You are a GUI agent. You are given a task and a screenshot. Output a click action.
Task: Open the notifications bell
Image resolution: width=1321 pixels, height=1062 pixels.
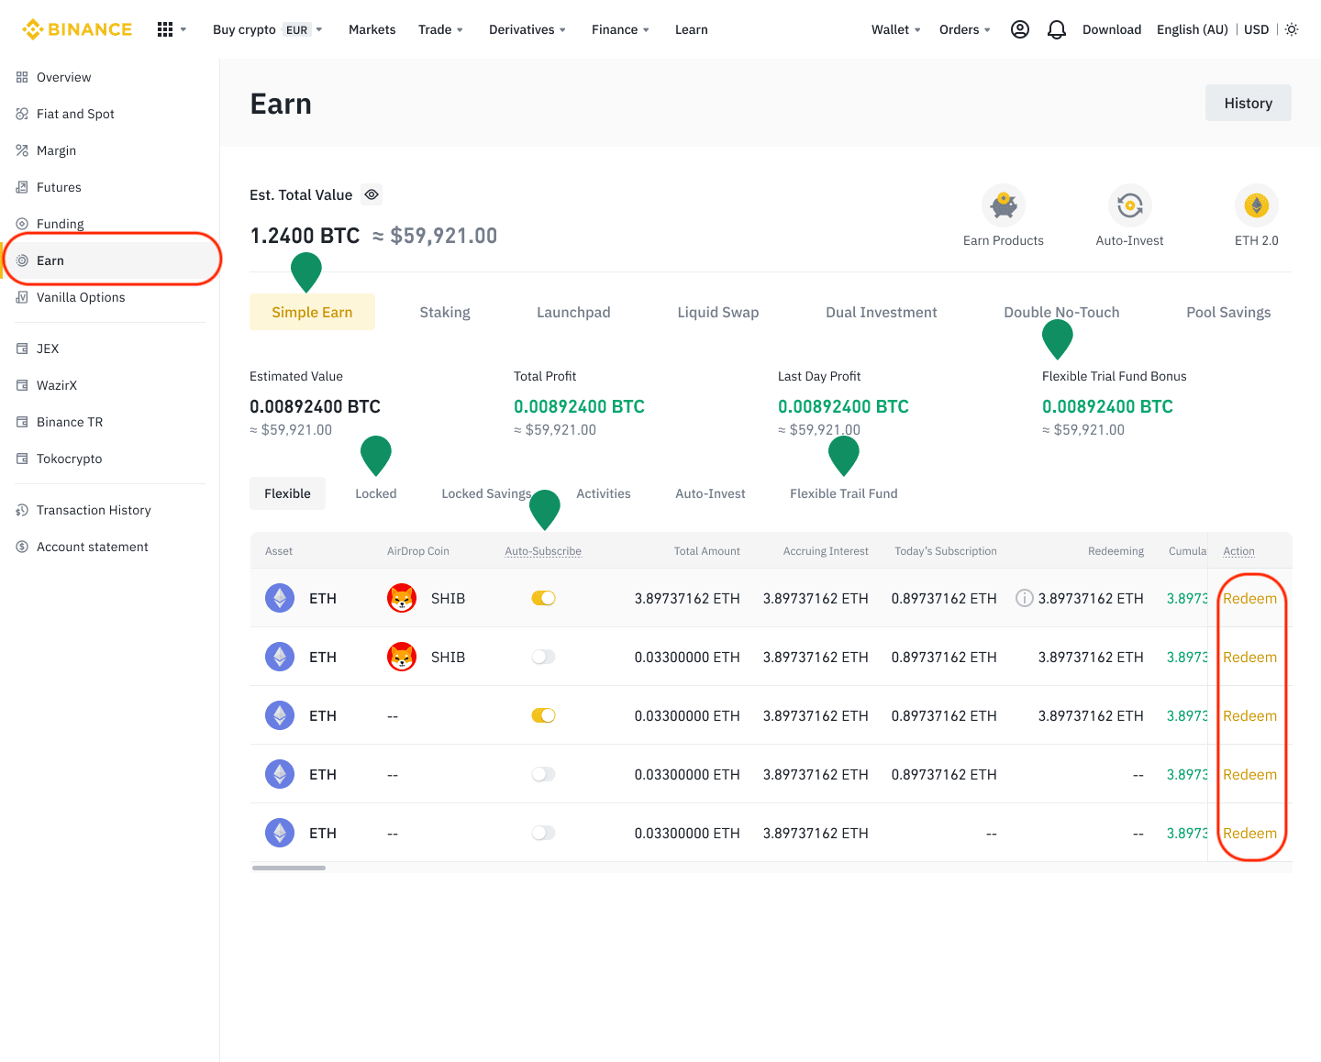(1057, 29)
